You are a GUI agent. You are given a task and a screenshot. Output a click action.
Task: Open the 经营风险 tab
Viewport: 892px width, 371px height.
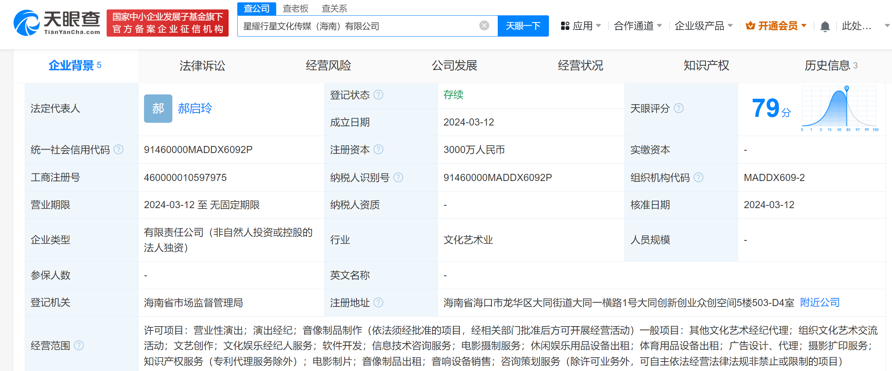[x=329, y=65]
